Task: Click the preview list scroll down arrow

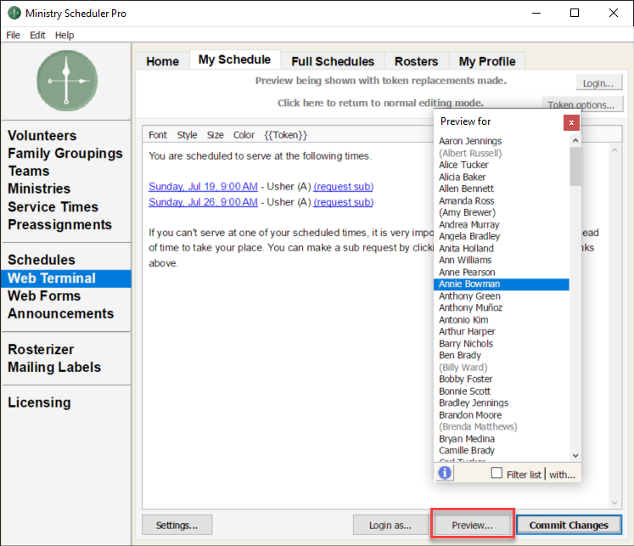Action: [575, 455]
